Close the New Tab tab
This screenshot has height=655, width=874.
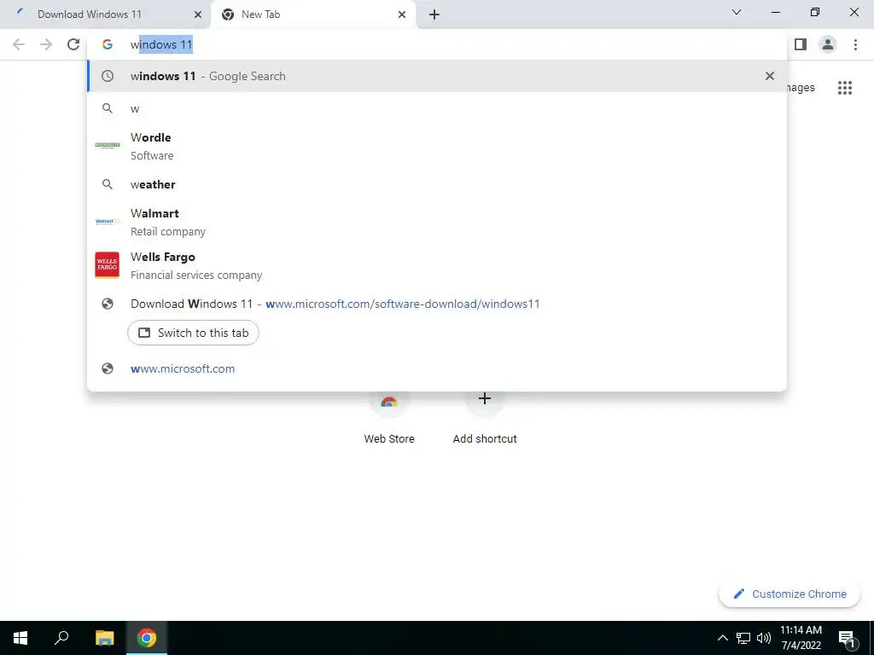(402, 14)
